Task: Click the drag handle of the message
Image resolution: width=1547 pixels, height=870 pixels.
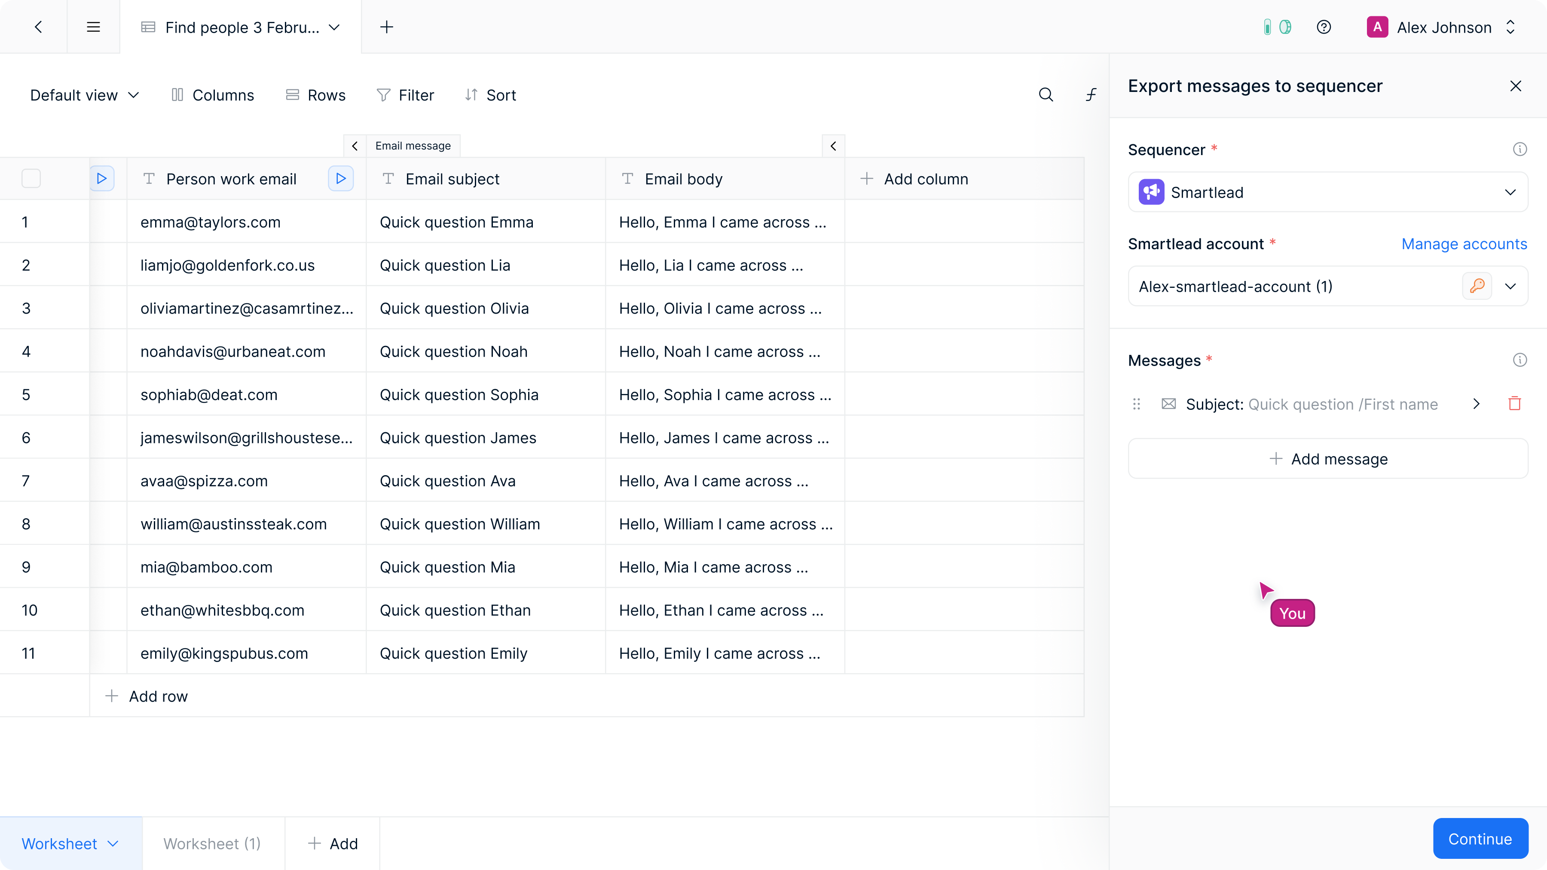Action: click(1136, 403)
